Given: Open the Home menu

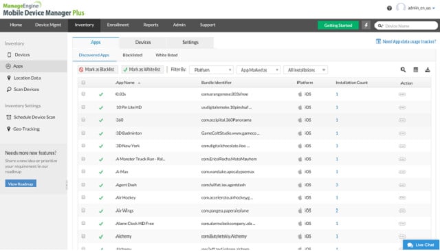Looking at the screenshot, I should coord(16,25).
